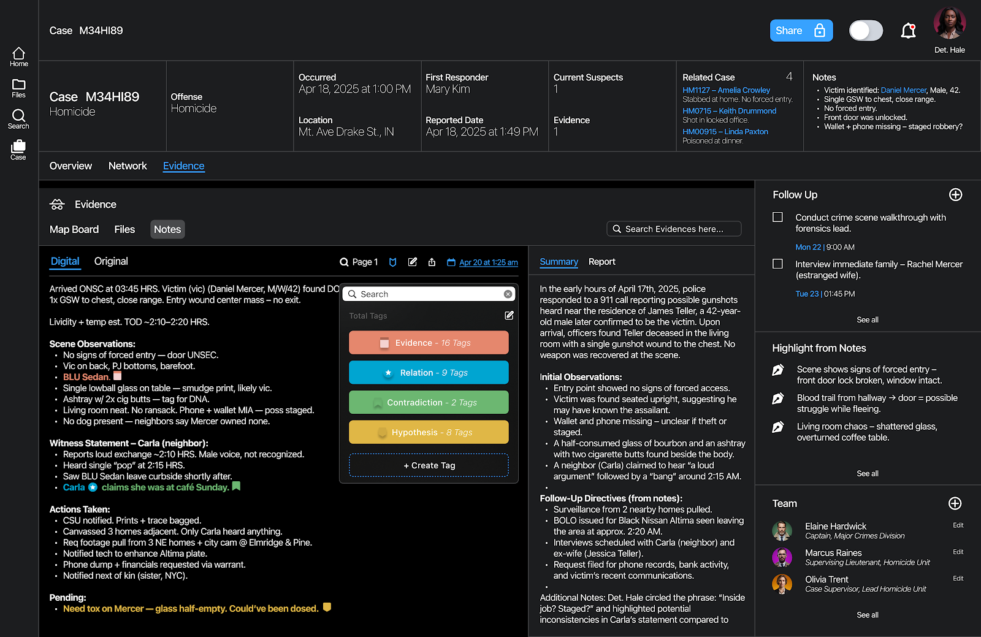The height and width of the screenshot is (637, 981).
Task: Open related case HM0715 Keith Drummond
Action: (x=729, y=111)
